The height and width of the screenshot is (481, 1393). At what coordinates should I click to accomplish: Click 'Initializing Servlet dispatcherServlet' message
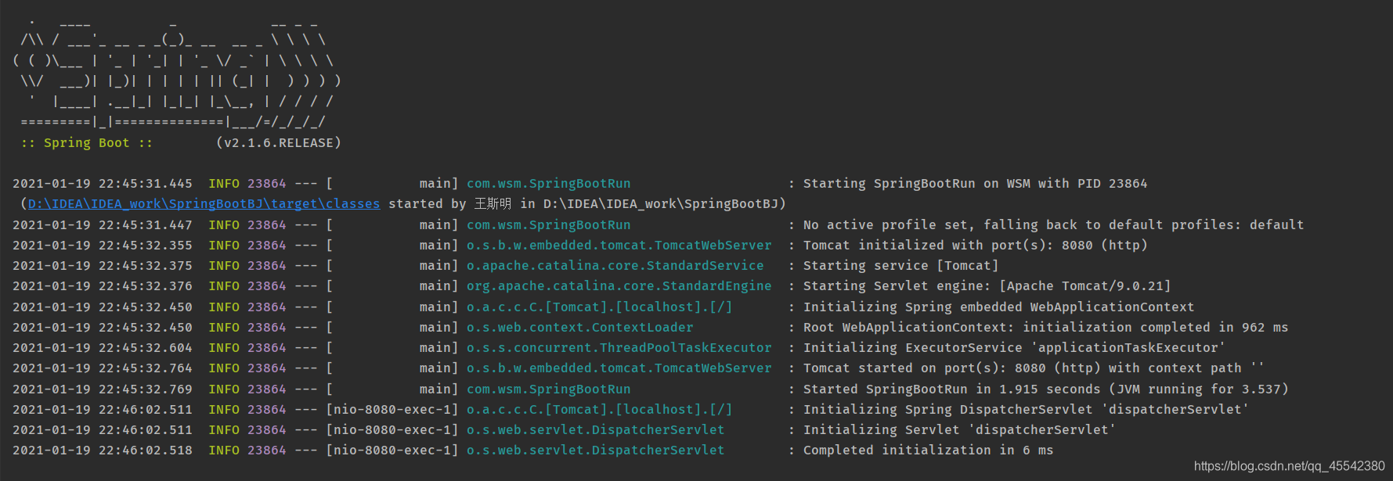[959, 430]
